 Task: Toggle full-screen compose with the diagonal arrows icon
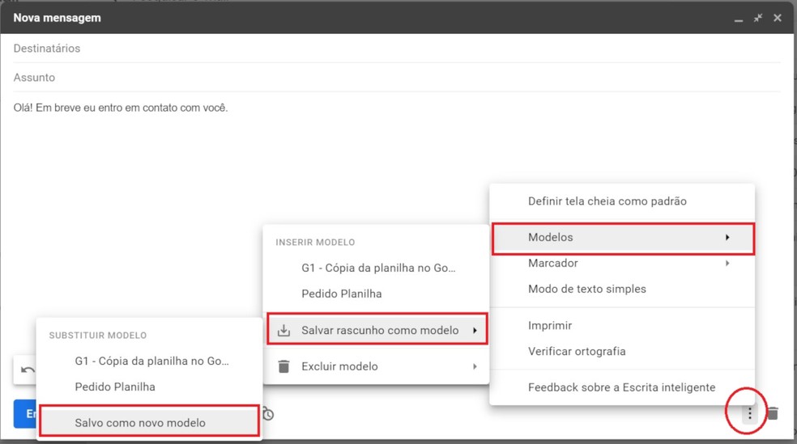758,18
